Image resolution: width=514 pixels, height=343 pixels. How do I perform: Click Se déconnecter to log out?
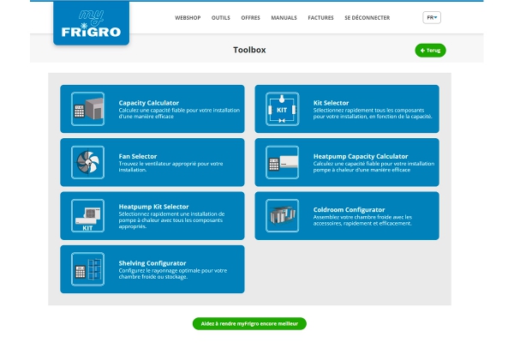(368, 18)
